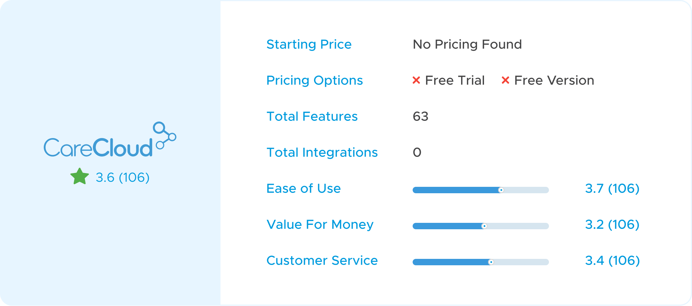Viewport: 692px width, 306px height.
Task: Click the Free Trial text
Action: tap(455, 80)
